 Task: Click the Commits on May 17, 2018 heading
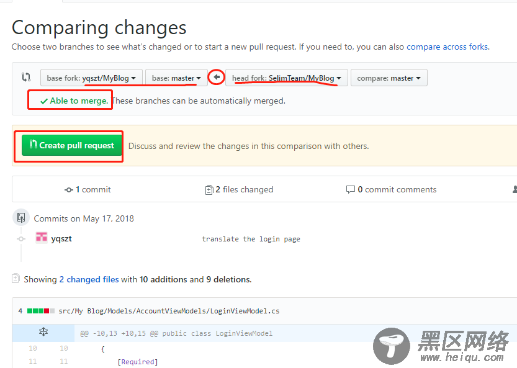pos(84,218)
